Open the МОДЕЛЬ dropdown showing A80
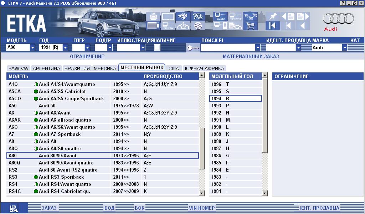 point(32,47)
